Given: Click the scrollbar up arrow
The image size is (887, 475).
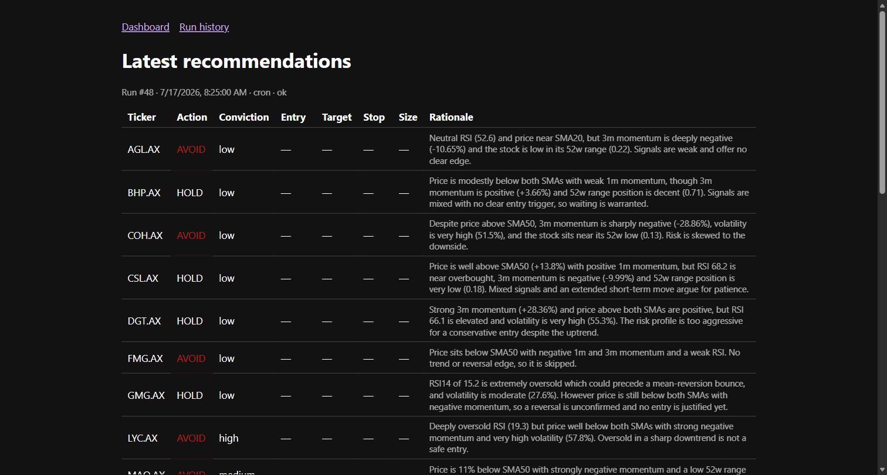Looking at the screenshot, I should click(882, 4).
